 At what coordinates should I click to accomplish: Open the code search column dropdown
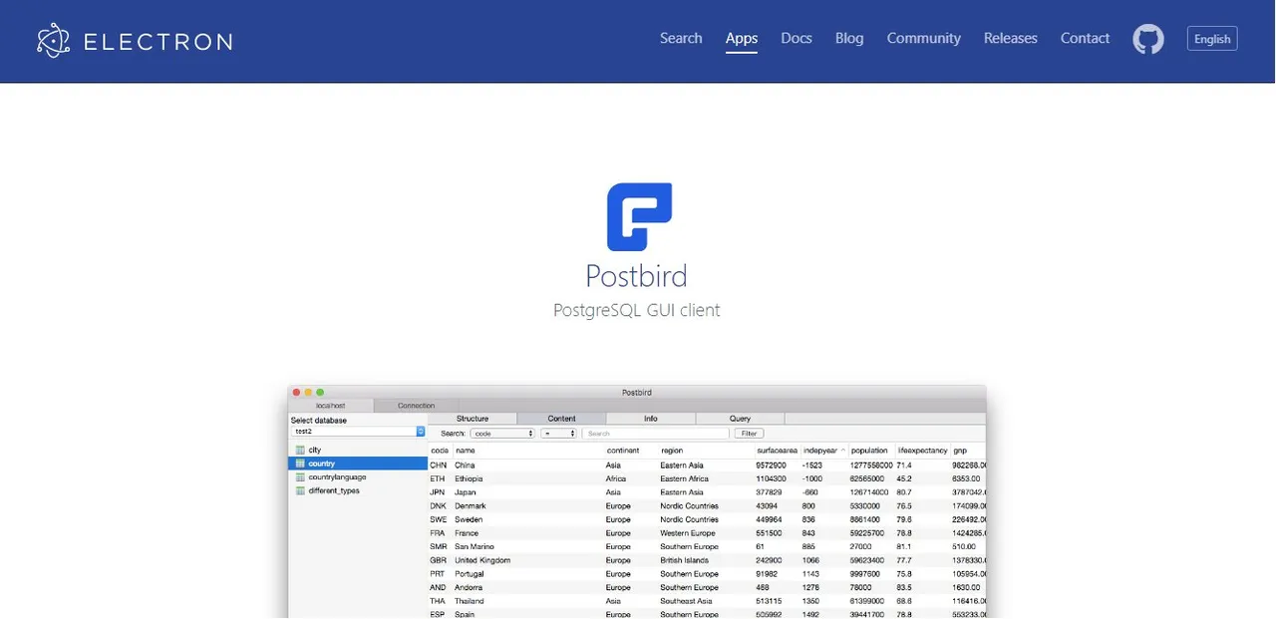[502, 434]
